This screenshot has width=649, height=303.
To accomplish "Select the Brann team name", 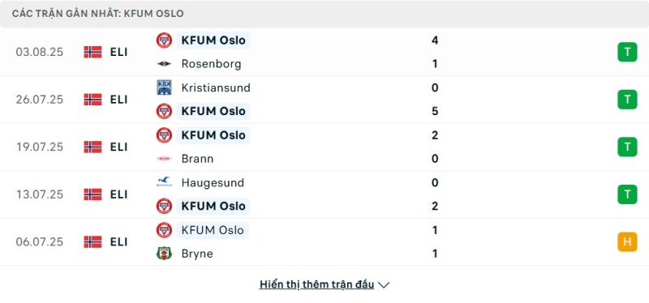I will tap(197, 159).
